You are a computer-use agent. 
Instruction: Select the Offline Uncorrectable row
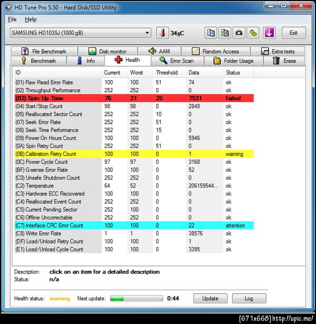tap(134, 218)
